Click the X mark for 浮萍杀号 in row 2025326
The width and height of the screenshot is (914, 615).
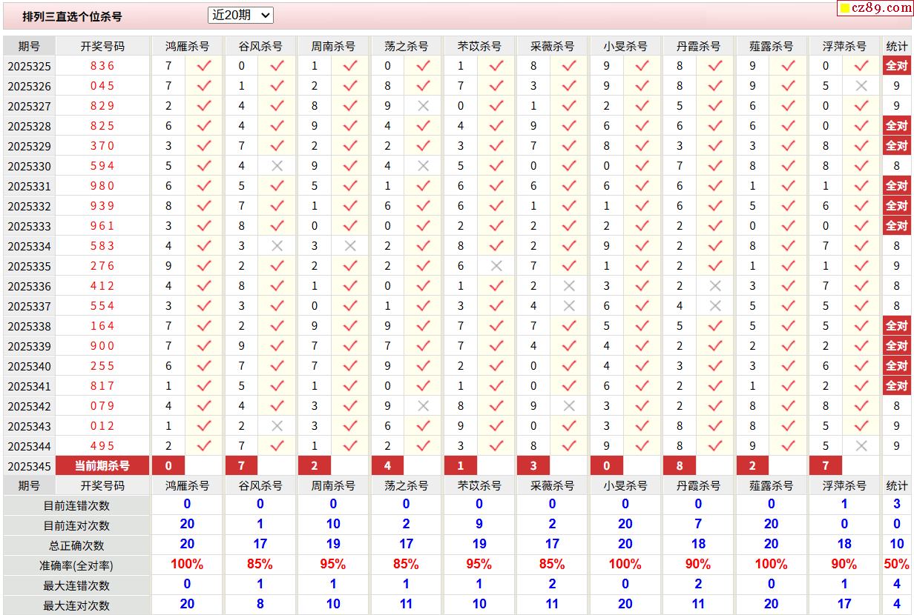[x=861, y=86]
